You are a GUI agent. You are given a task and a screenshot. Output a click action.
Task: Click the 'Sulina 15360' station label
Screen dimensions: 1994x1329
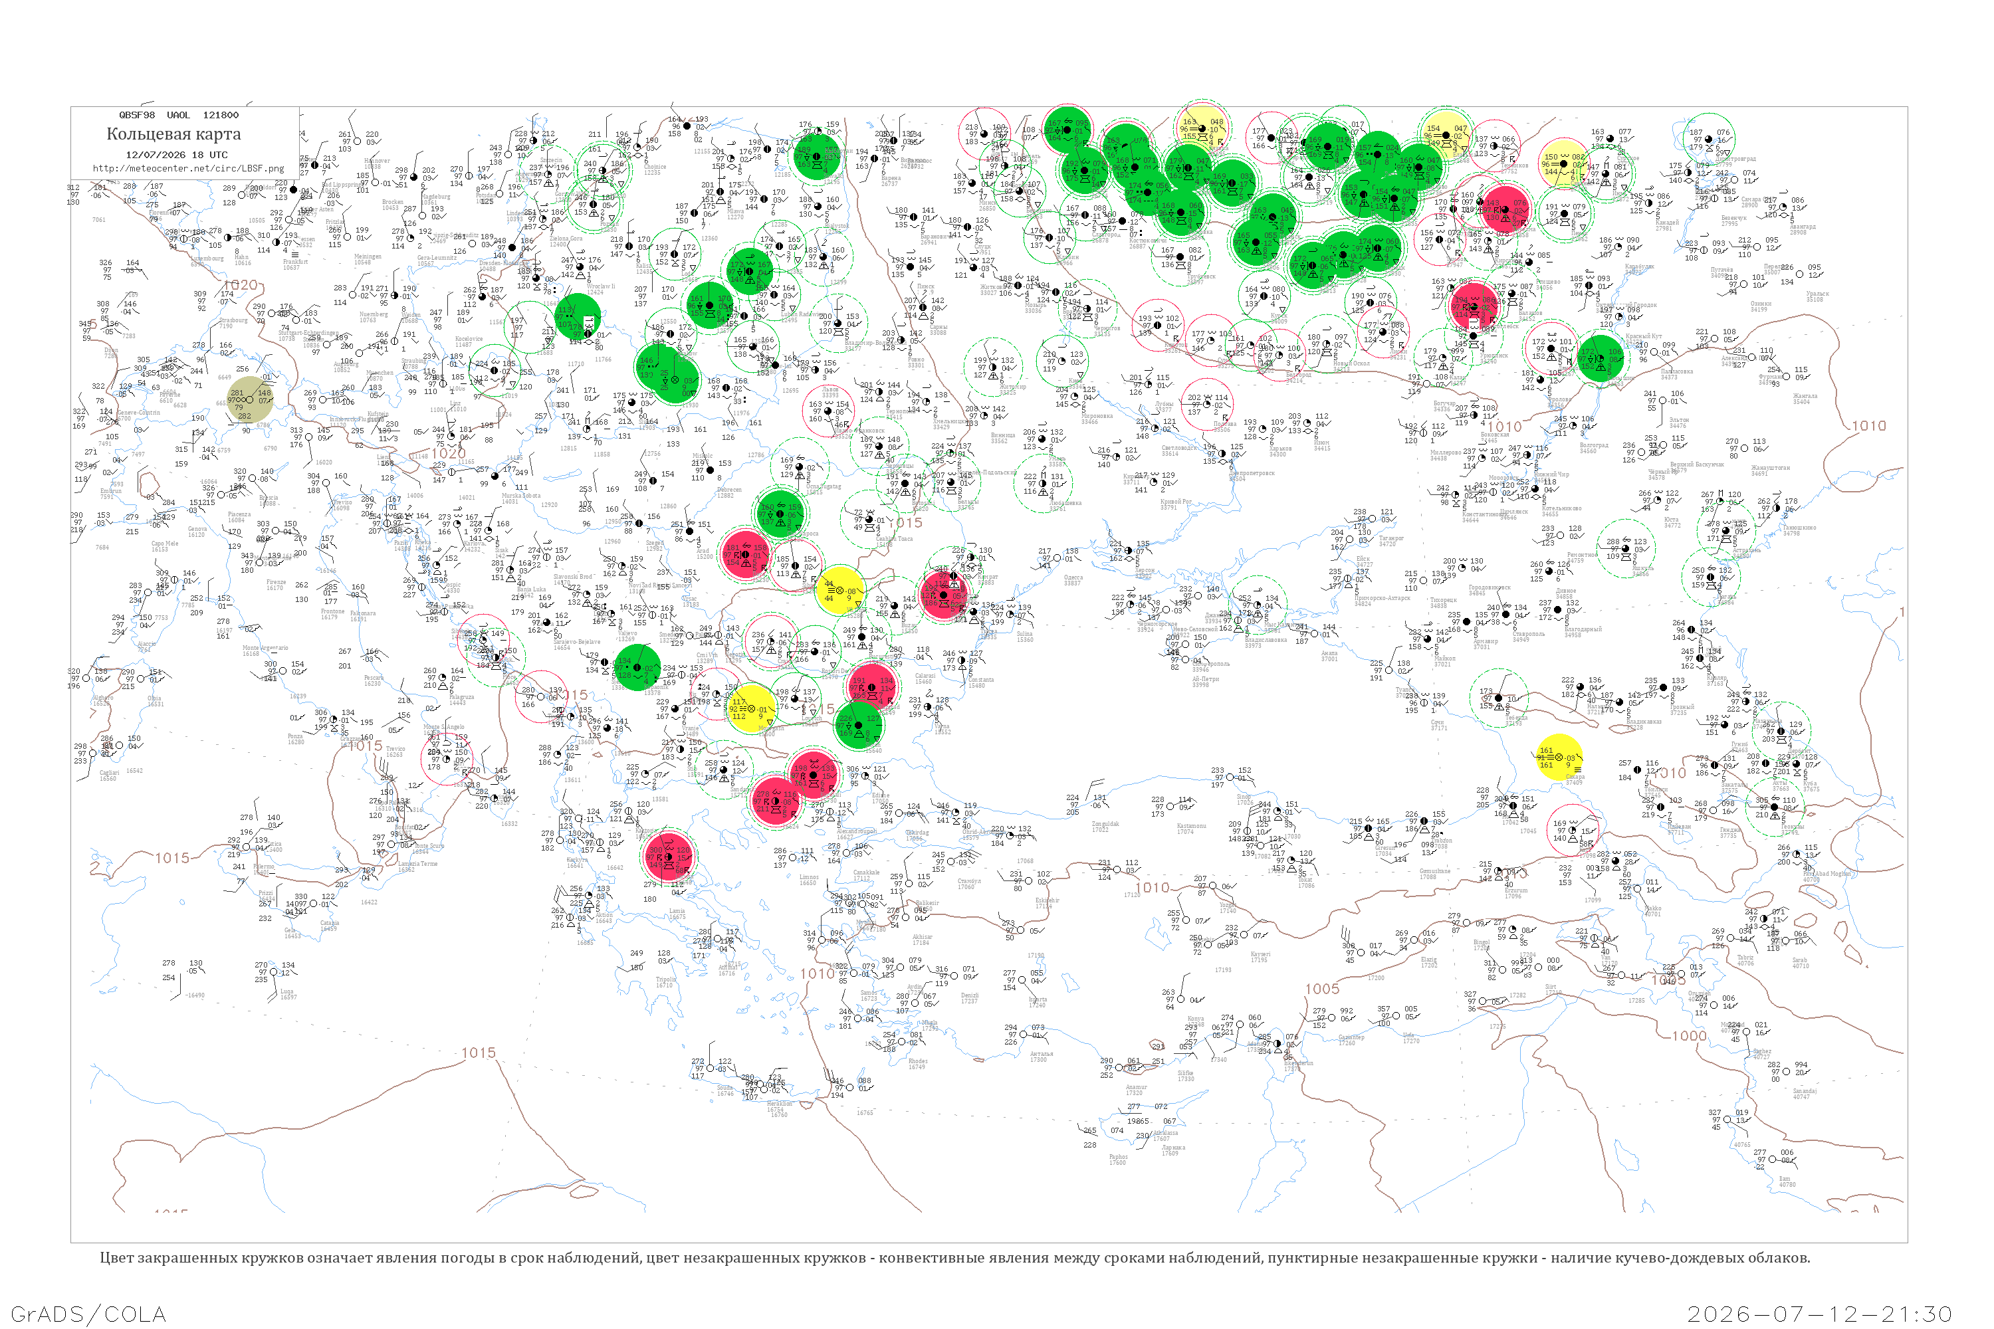pyautogui.click(x=1024, y=637)
